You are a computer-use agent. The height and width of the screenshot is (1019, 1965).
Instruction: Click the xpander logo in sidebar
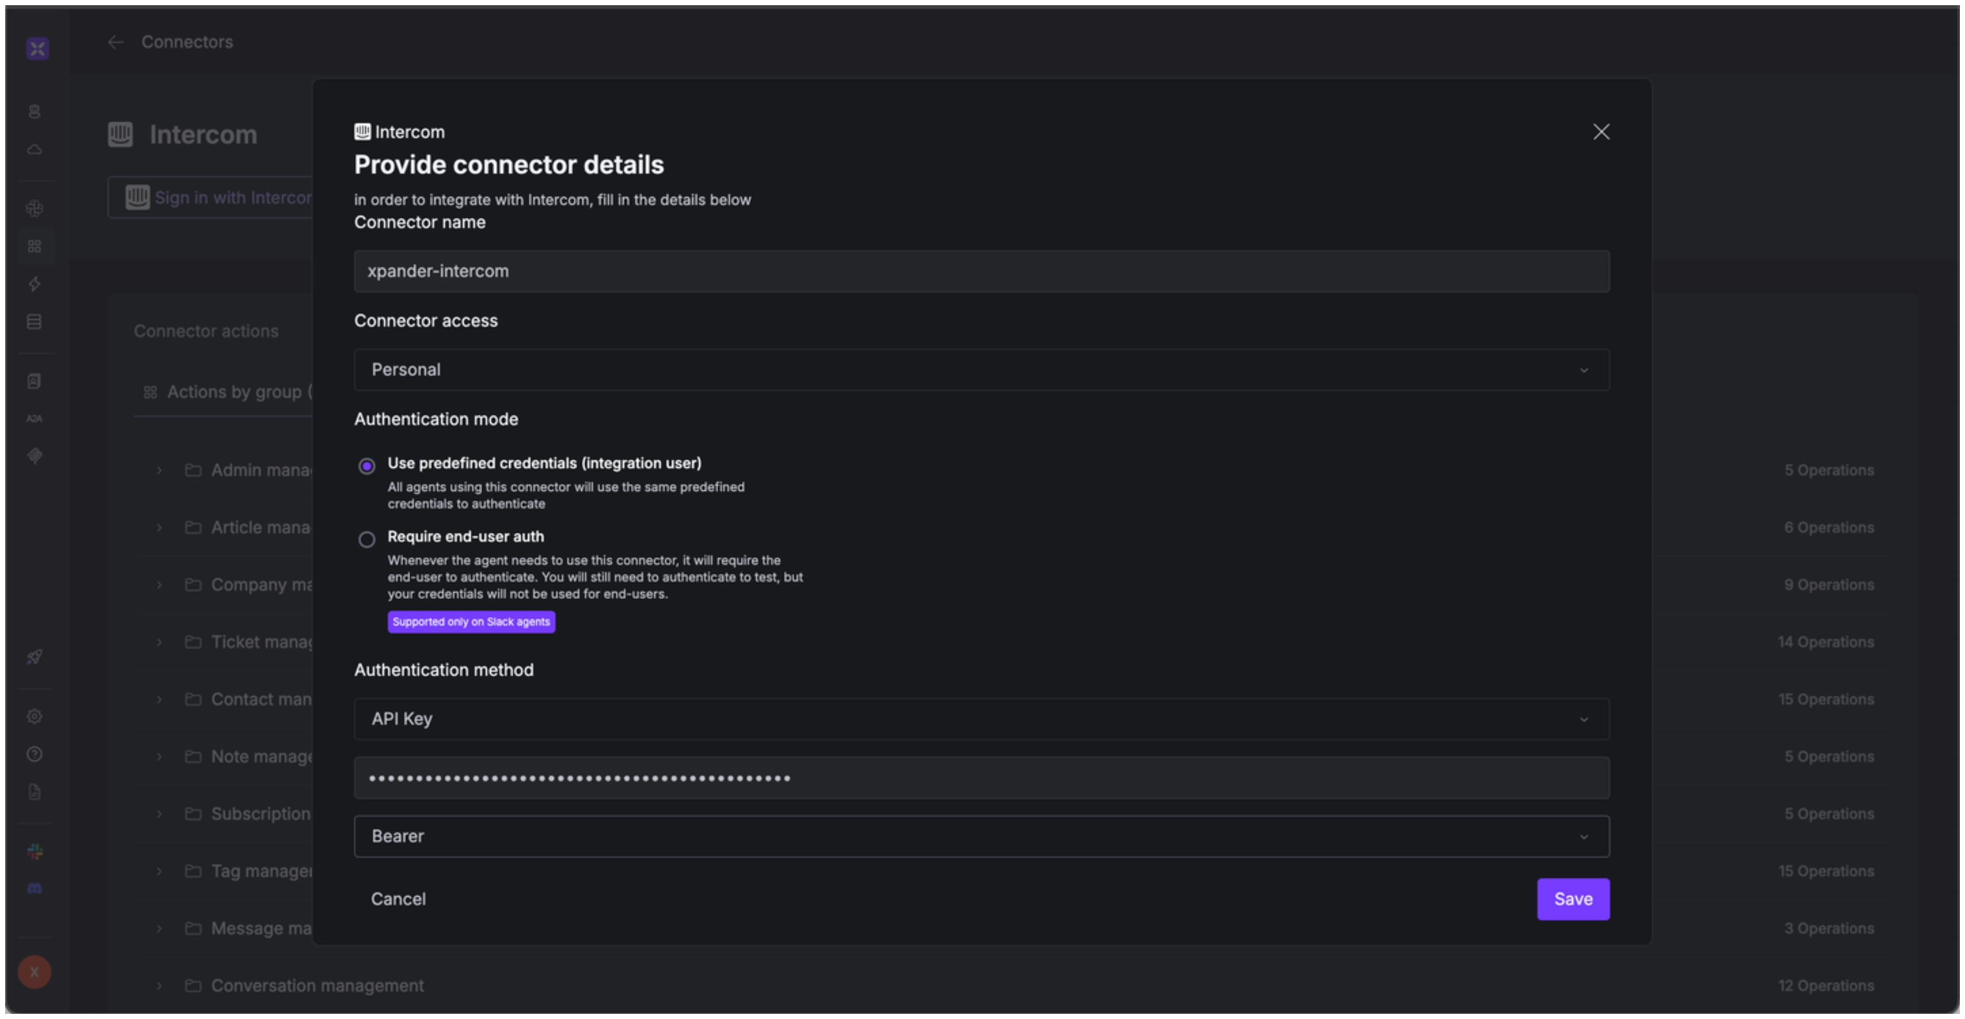point(36,49)
